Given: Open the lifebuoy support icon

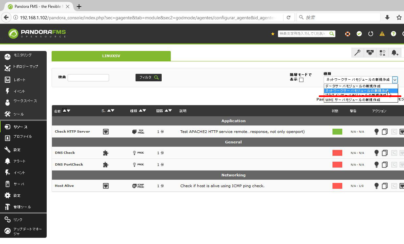Looking at the screenshot, I should (347, 34).
